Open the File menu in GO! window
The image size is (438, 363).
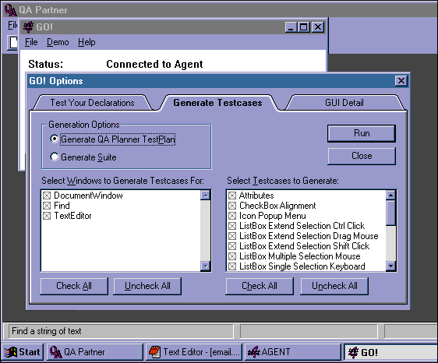point(31,42)
